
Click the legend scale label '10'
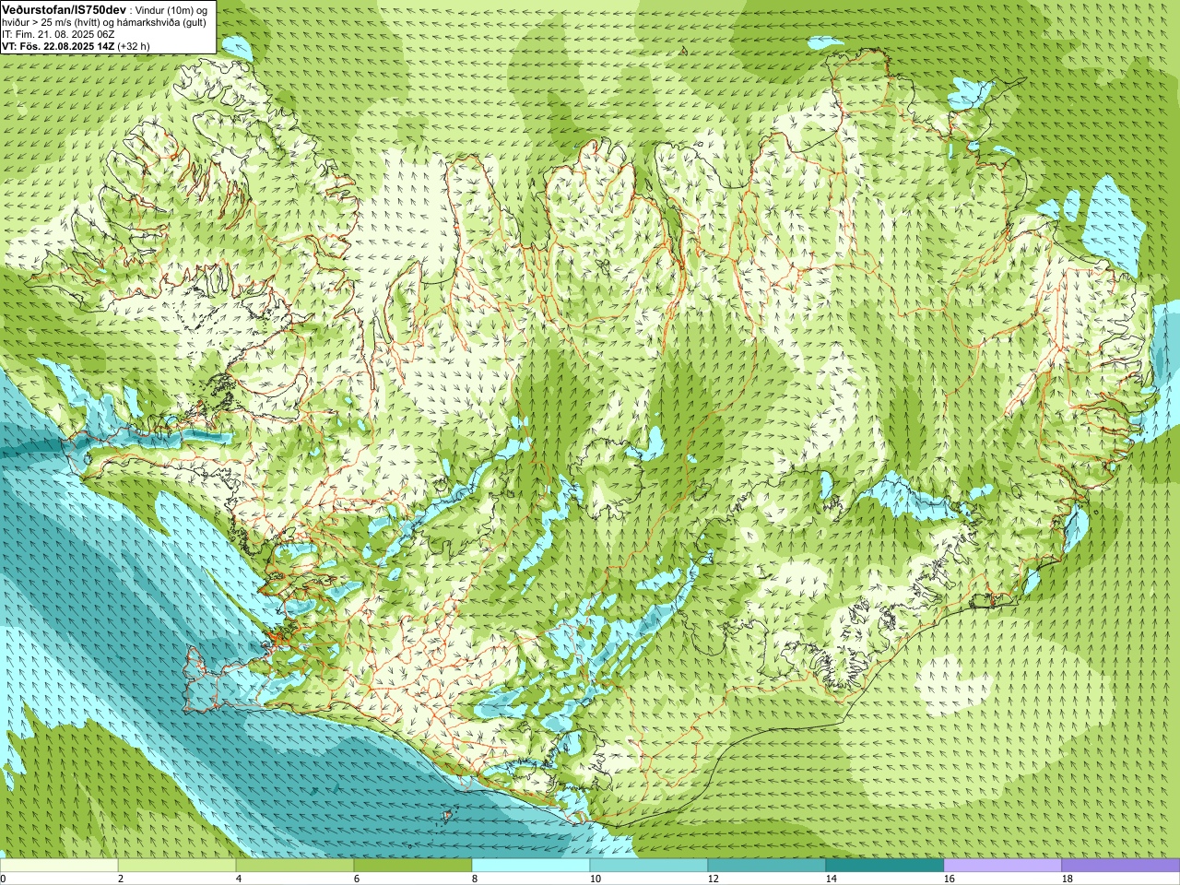596,879
